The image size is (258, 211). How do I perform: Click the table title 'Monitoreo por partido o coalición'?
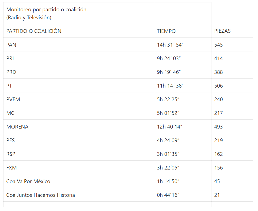click(46, 10)
